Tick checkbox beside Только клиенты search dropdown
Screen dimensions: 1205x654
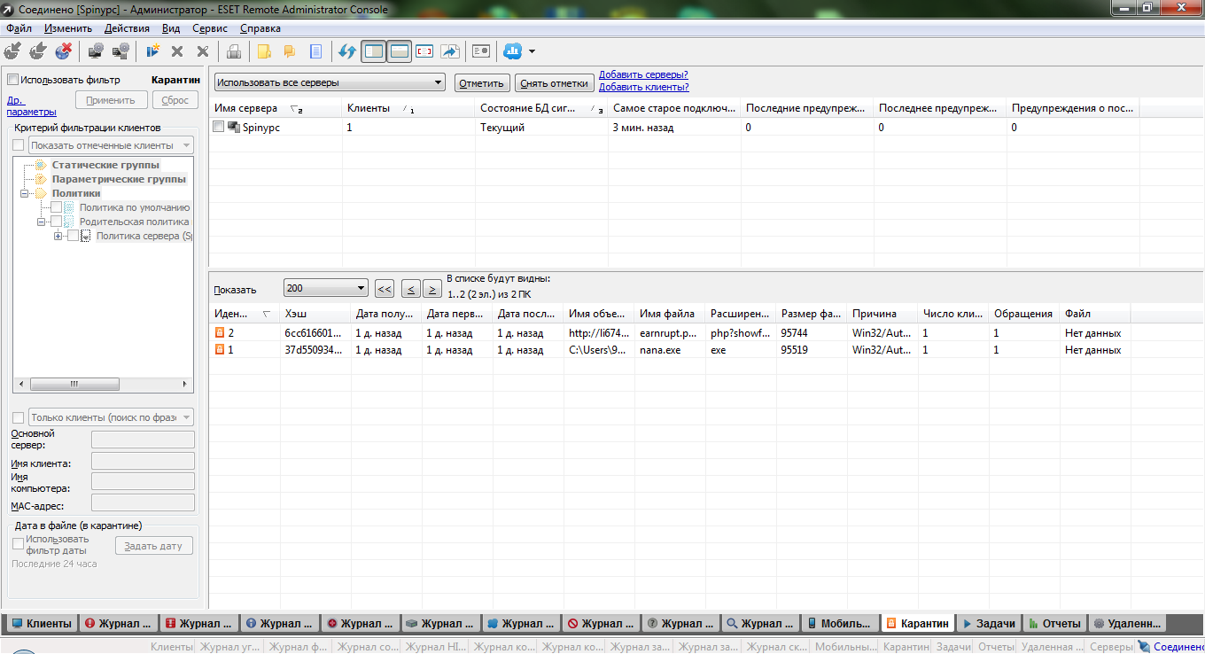18,417
